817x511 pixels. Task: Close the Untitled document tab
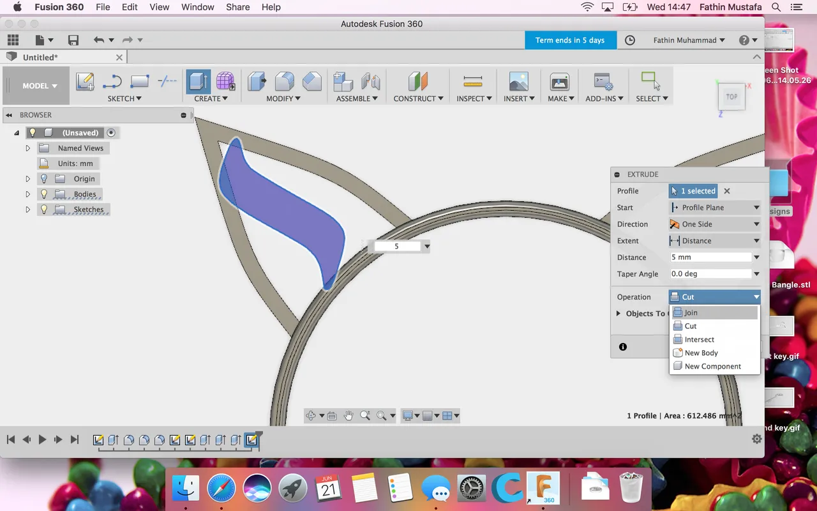(119, 57)
